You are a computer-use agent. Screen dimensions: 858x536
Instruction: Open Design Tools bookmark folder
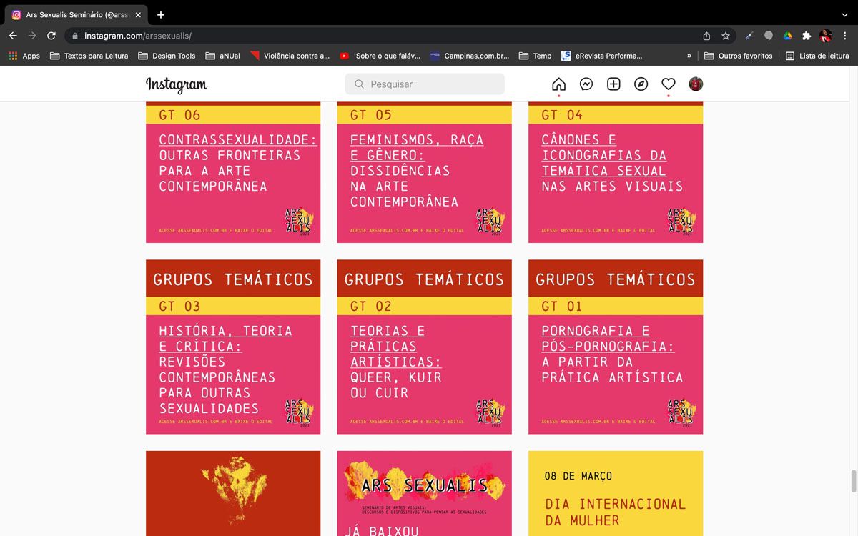[167, 56]
